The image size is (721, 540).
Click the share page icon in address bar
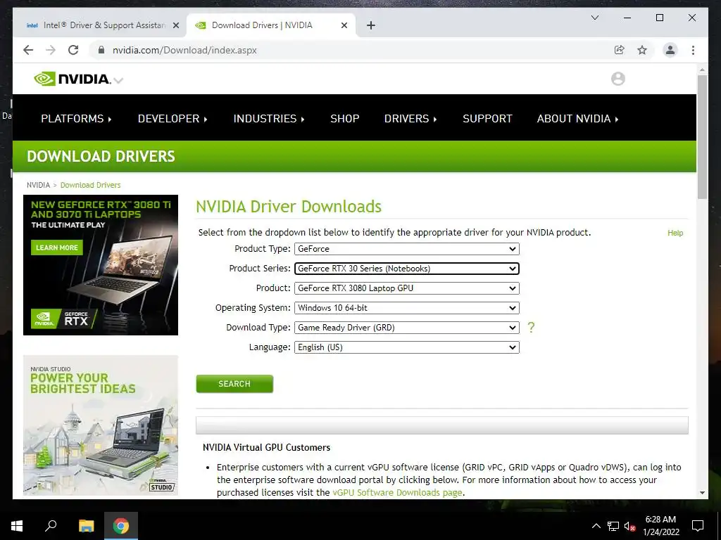pos(620,50)
